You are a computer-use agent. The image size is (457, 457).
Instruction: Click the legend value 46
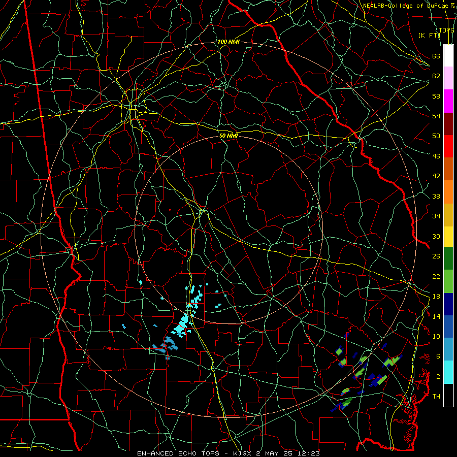click(436, 156)
